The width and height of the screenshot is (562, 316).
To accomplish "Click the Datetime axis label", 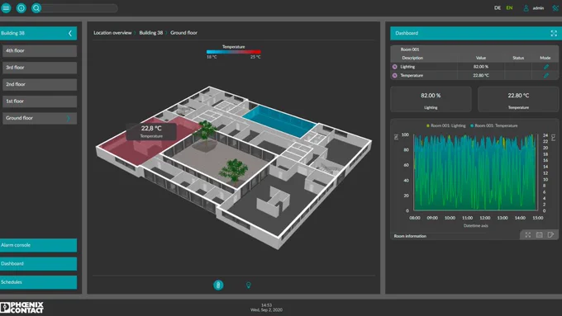I will (475, 226).
